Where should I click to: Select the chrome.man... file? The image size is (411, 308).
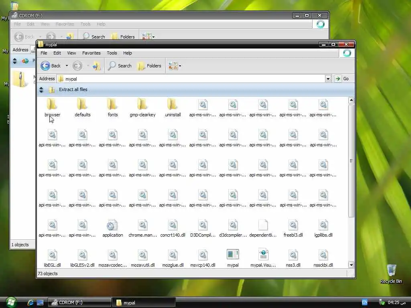click(x=142, y=228)
